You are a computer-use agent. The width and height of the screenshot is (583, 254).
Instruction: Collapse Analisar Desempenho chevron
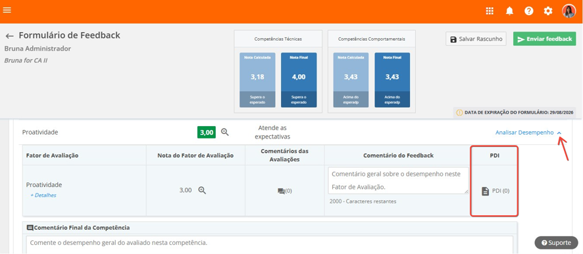[x=559, y=133]
